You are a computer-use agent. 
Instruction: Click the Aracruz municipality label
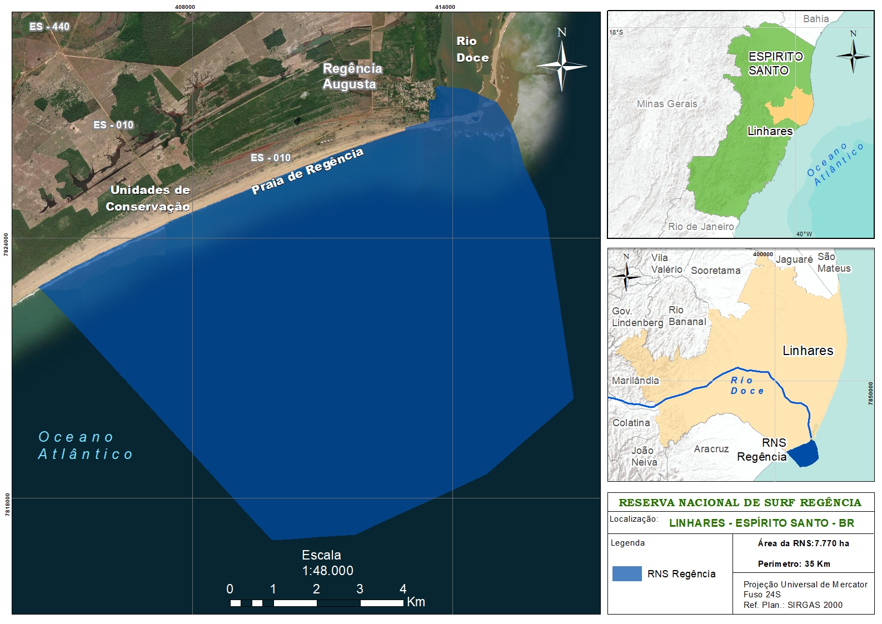click(x=711, y=449)
